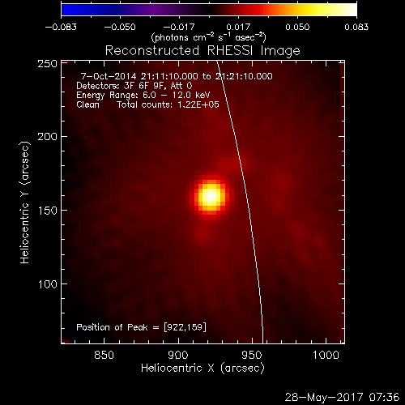Screen dimensions: 405x405
Task: Click the 'Reconstructed RHESSI Image' title
Action: click(202, 51)
